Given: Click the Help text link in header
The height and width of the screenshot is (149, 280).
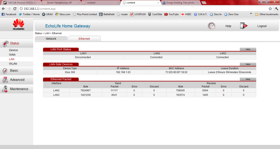Looking at the screenshot, I should point(228,26).
